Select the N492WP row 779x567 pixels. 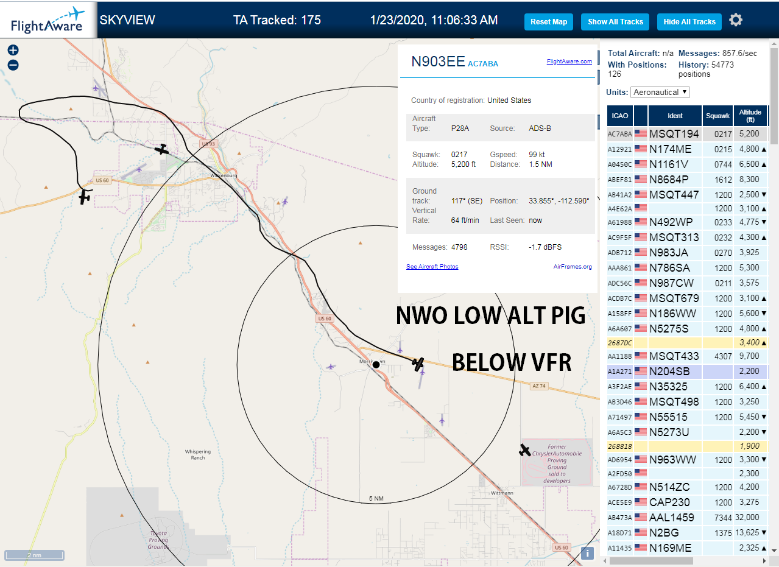pyautogui.click(x=687, y=222)
